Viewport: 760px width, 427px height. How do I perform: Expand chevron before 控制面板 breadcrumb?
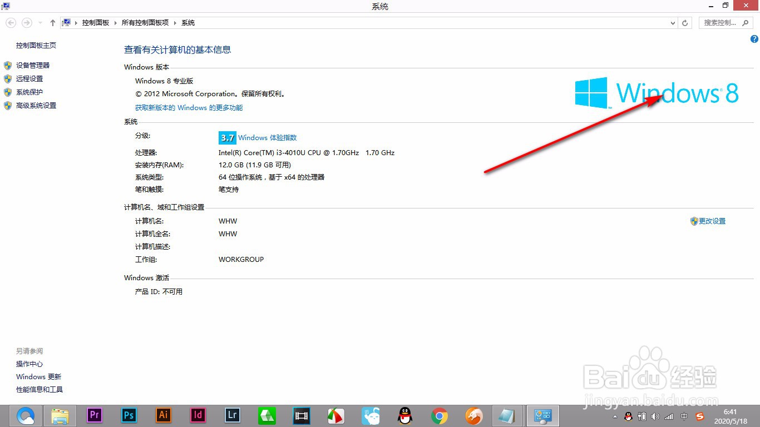click(x=76, y=23)
